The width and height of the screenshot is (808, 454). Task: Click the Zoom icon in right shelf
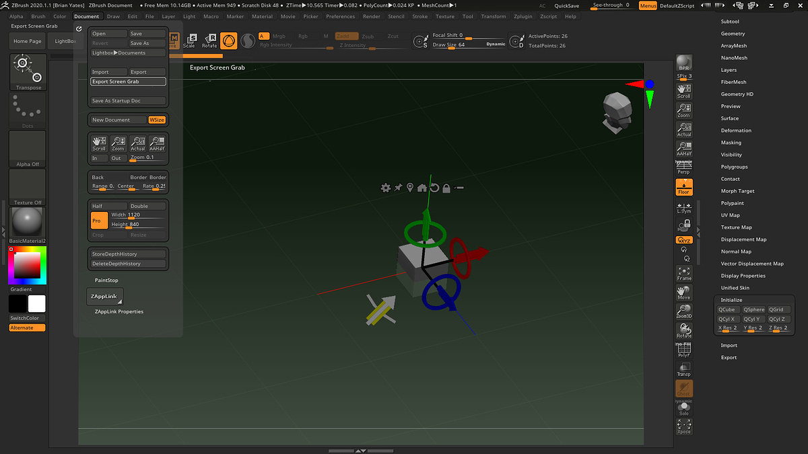[x=684, y=111]
